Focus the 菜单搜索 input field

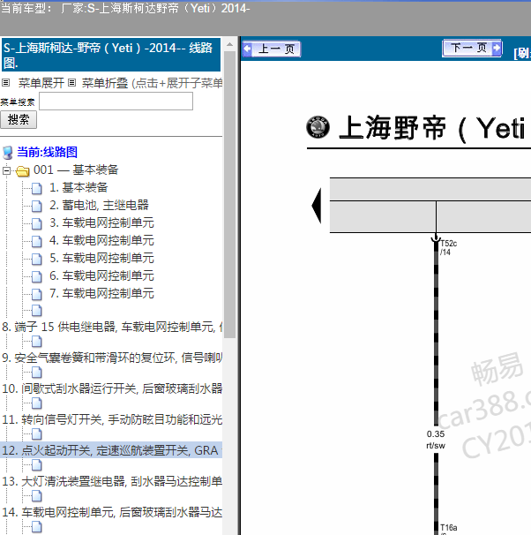coord(116,102)
